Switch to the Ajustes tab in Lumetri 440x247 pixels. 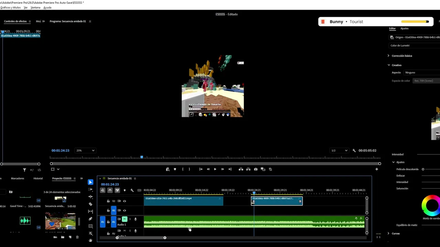[x=405, y=28]
